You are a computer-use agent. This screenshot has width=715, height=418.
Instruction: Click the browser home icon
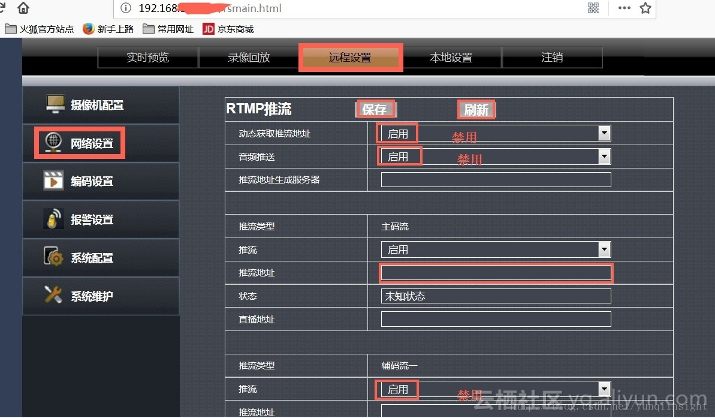[23, 8]
